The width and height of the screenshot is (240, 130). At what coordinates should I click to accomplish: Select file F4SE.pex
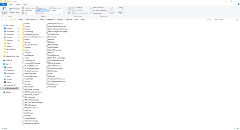pos(26,82)
